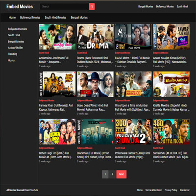Click the red Next pagination button

click(x=122, y=174)
